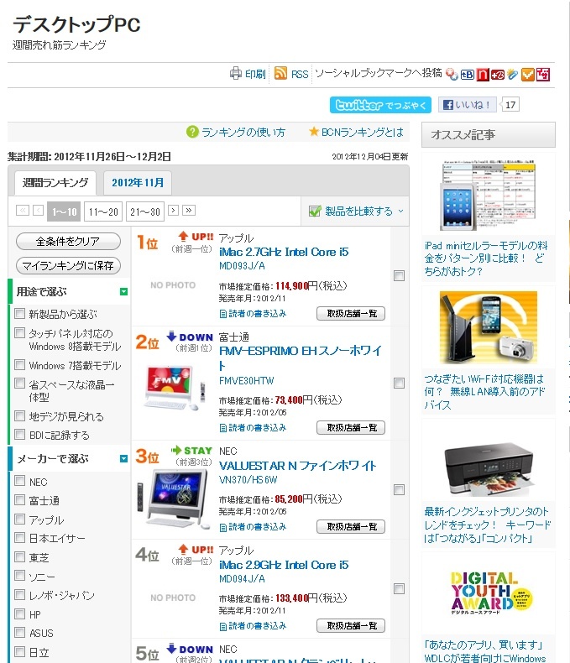The height and width of the screenshot is (663, 570).
Task: Click the Hatena B! bookmark icon
Action: pyautogui.click(x=467, y=75)
